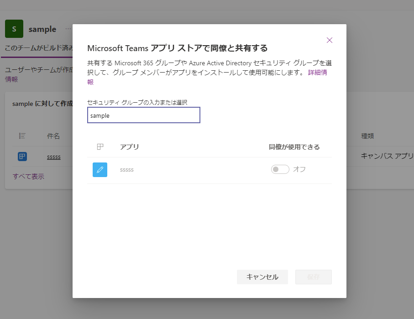The height and width of the screenshot is (319, 414).
Task: Click the sample team name heading
Action: point(42,29)
